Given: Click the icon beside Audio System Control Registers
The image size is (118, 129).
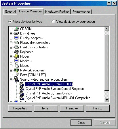Looking at the screenshot, I should 22,89.
